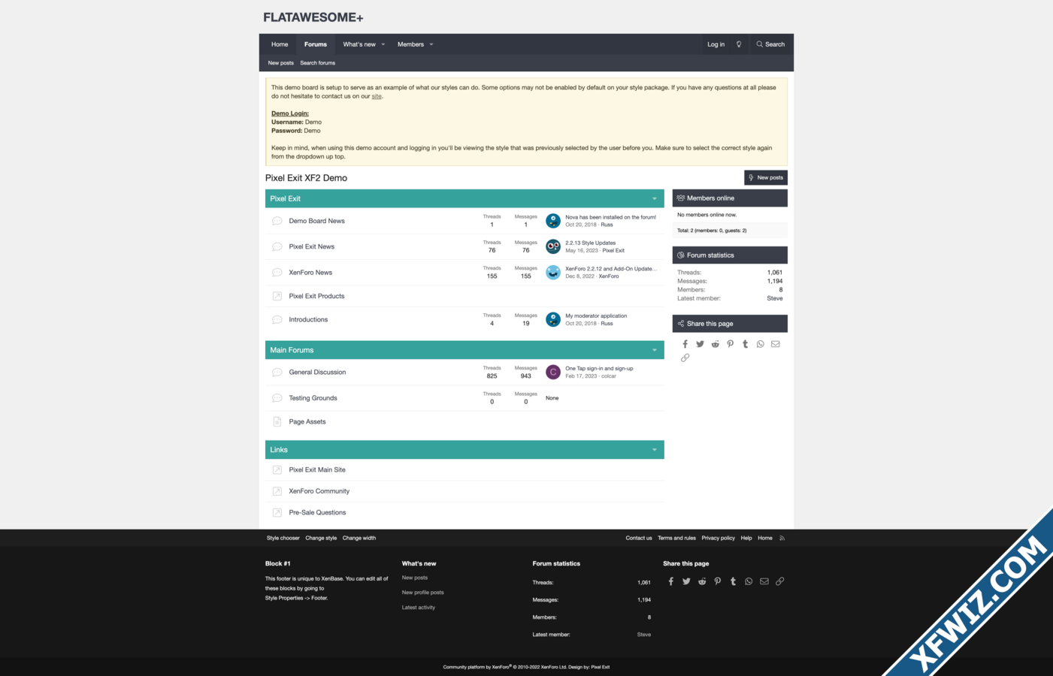Share via Twitter in sidebar
1053x676 pixels.
pyautogui.click(x=700, y=344)
